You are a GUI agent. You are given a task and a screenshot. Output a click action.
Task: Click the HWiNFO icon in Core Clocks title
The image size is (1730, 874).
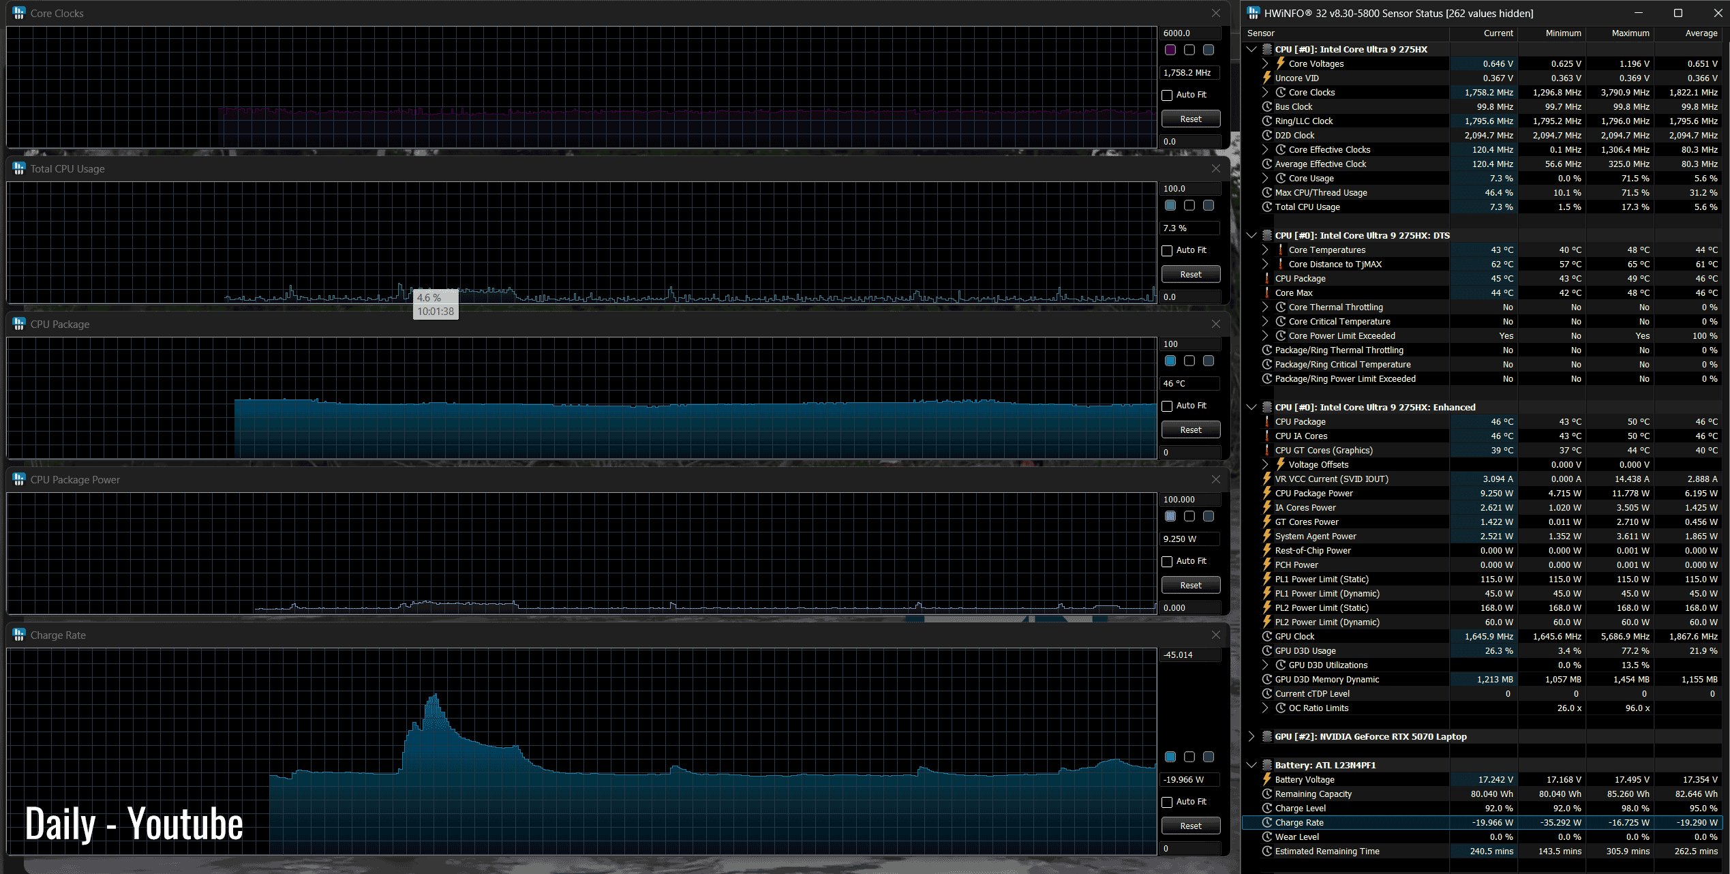18,13
